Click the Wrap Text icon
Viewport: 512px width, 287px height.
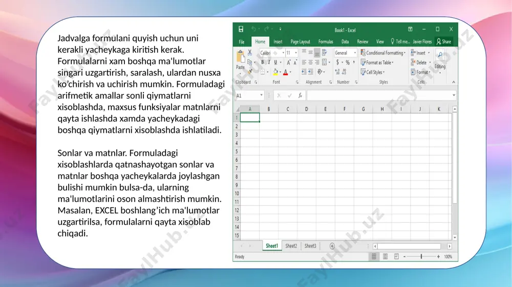point(325,53)
